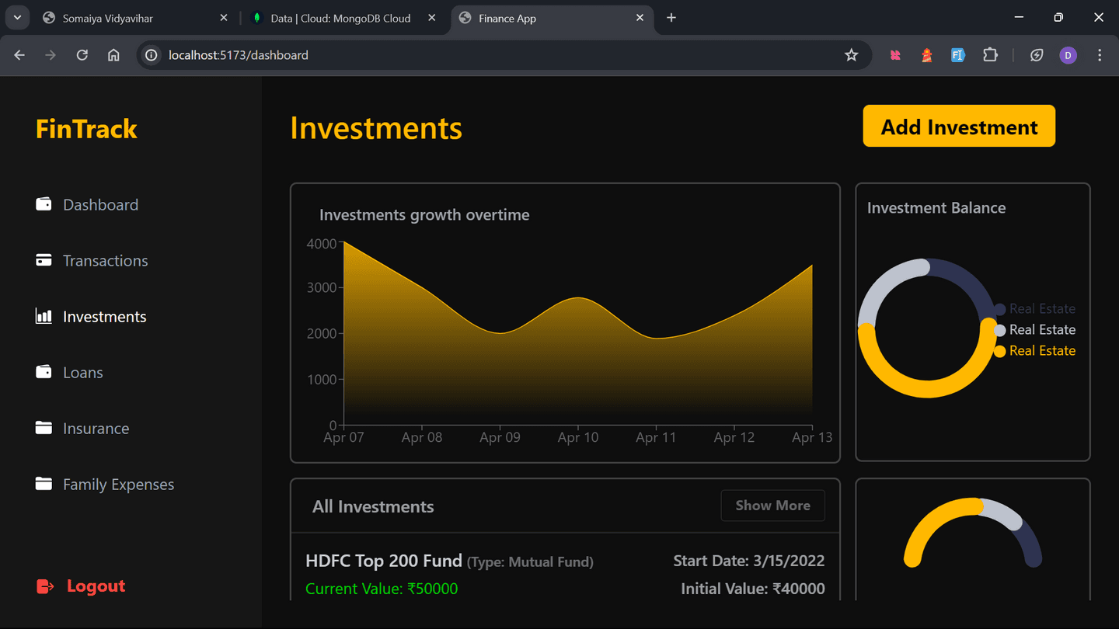Click the Investments growth overtime title
This screenshot has height=629, width=1119.
[424, 215]
